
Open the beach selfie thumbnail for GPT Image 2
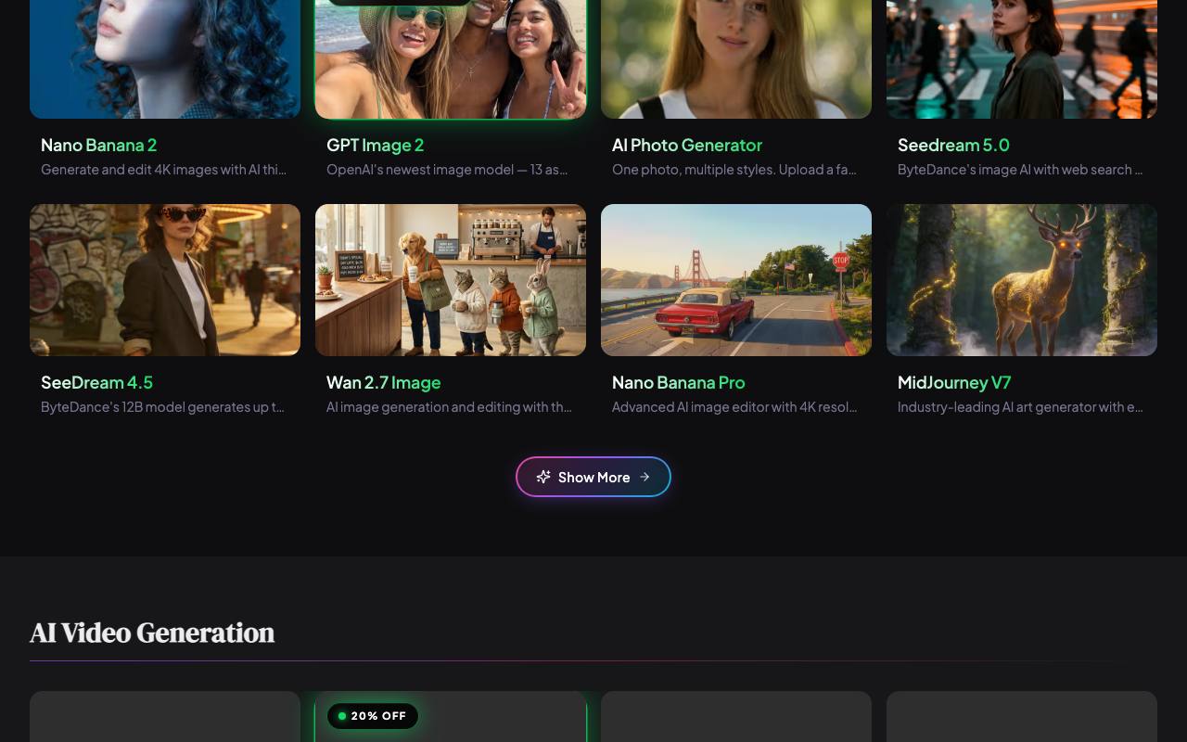(x=451, y=59)
